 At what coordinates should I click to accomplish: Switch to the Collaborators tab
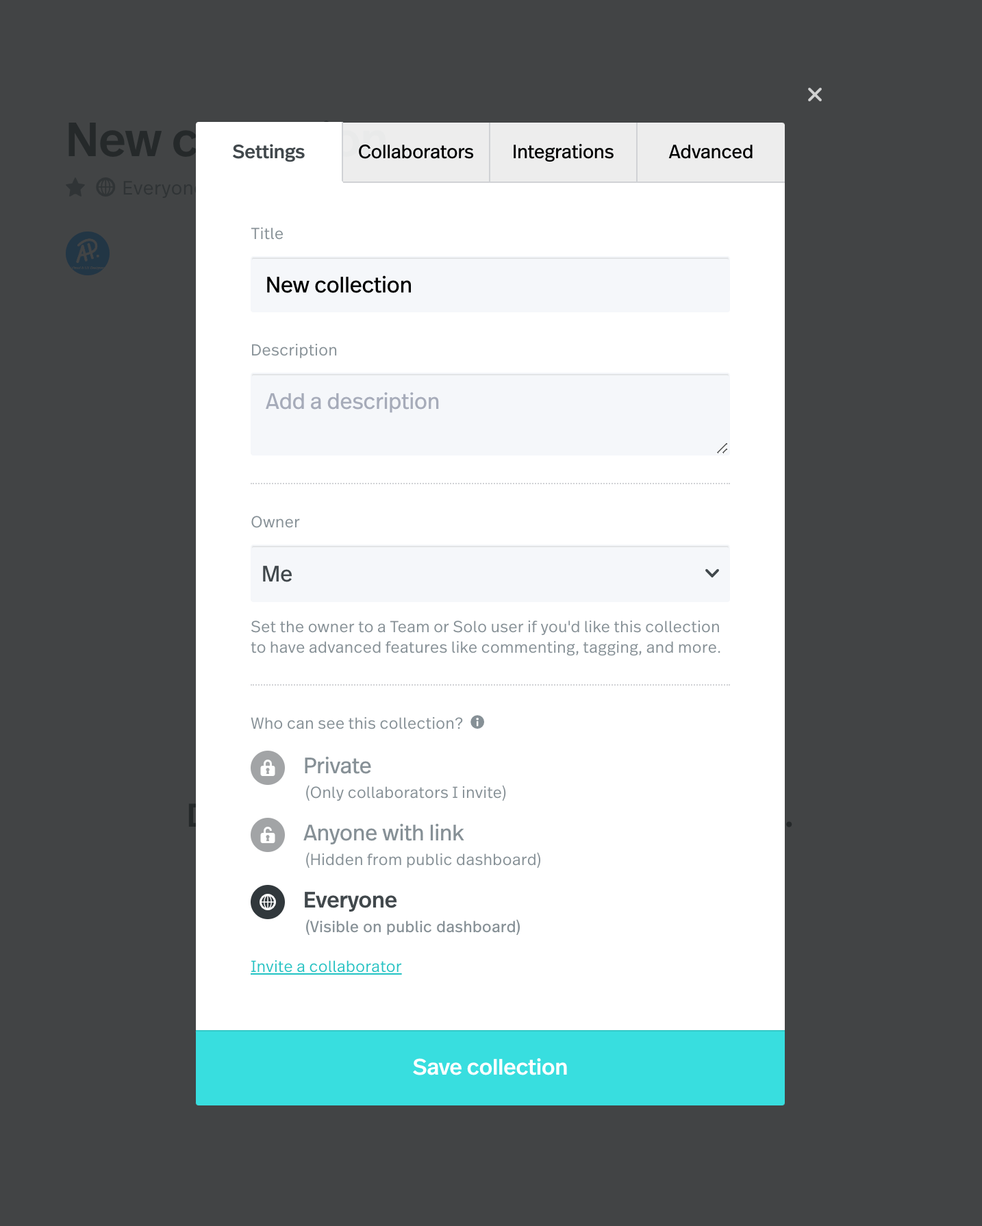click(416, 152)
